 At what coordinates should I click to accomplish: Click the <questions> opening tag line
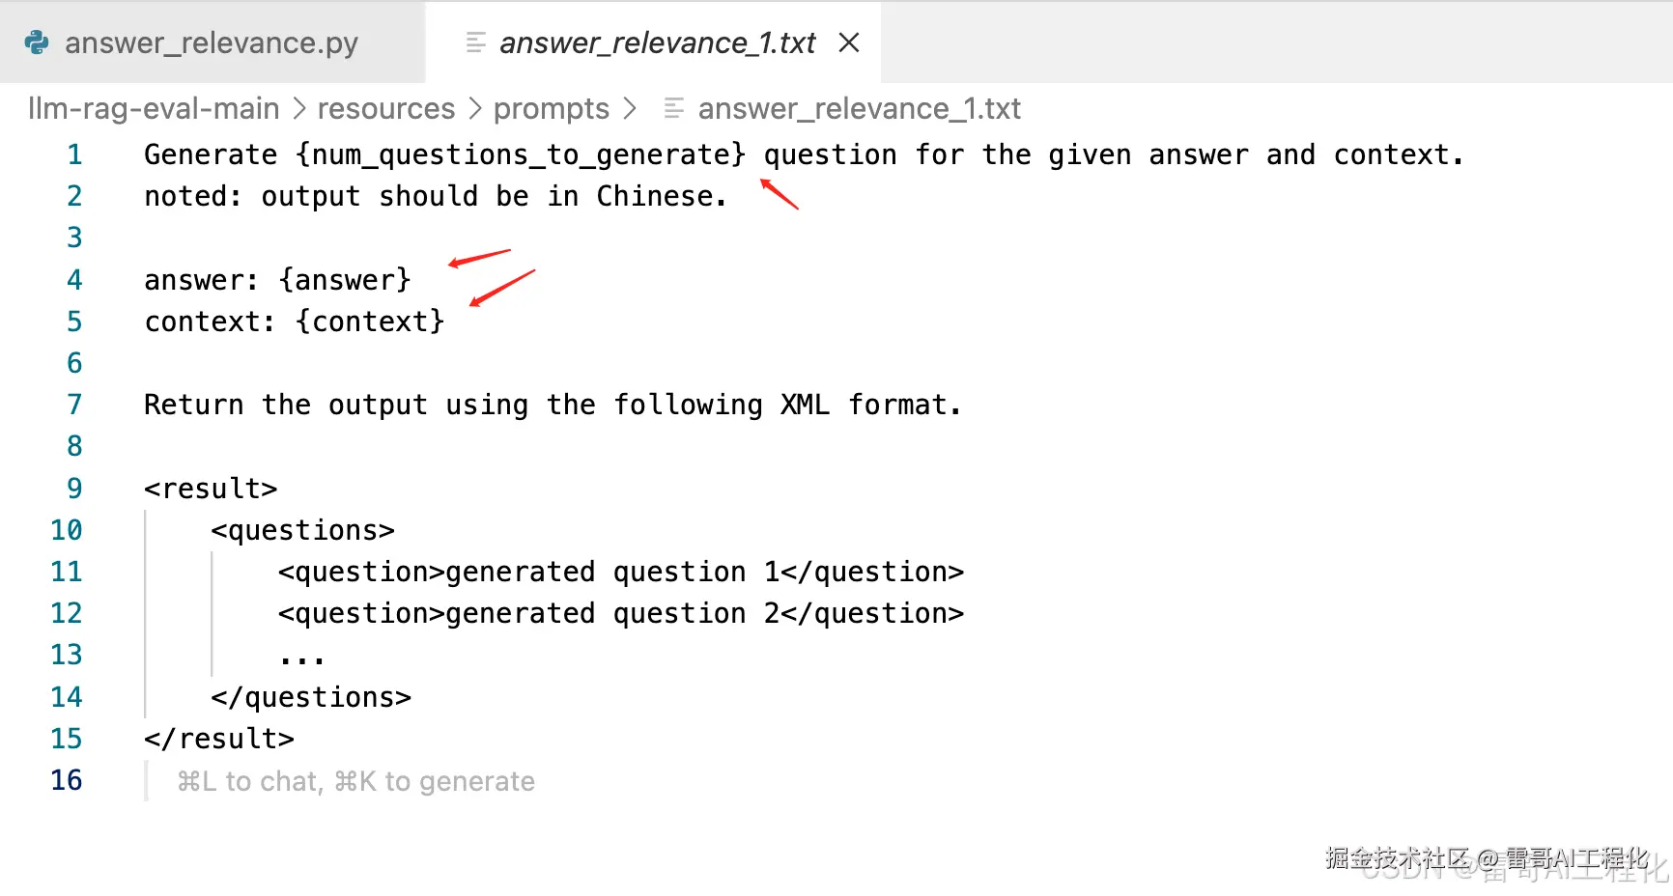pos(302,530)
